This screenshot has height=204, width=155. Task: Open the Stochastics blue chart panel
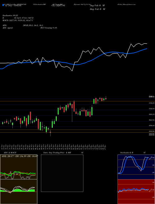click(136, 167)
